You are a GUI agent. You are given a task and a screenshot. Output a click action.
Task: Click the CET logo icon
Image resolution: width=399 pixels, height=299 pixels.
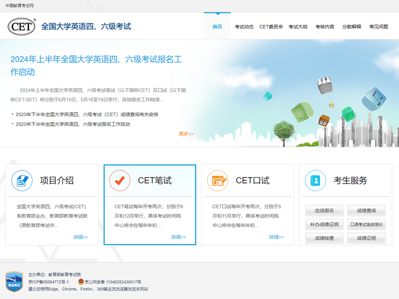(21, 26)
